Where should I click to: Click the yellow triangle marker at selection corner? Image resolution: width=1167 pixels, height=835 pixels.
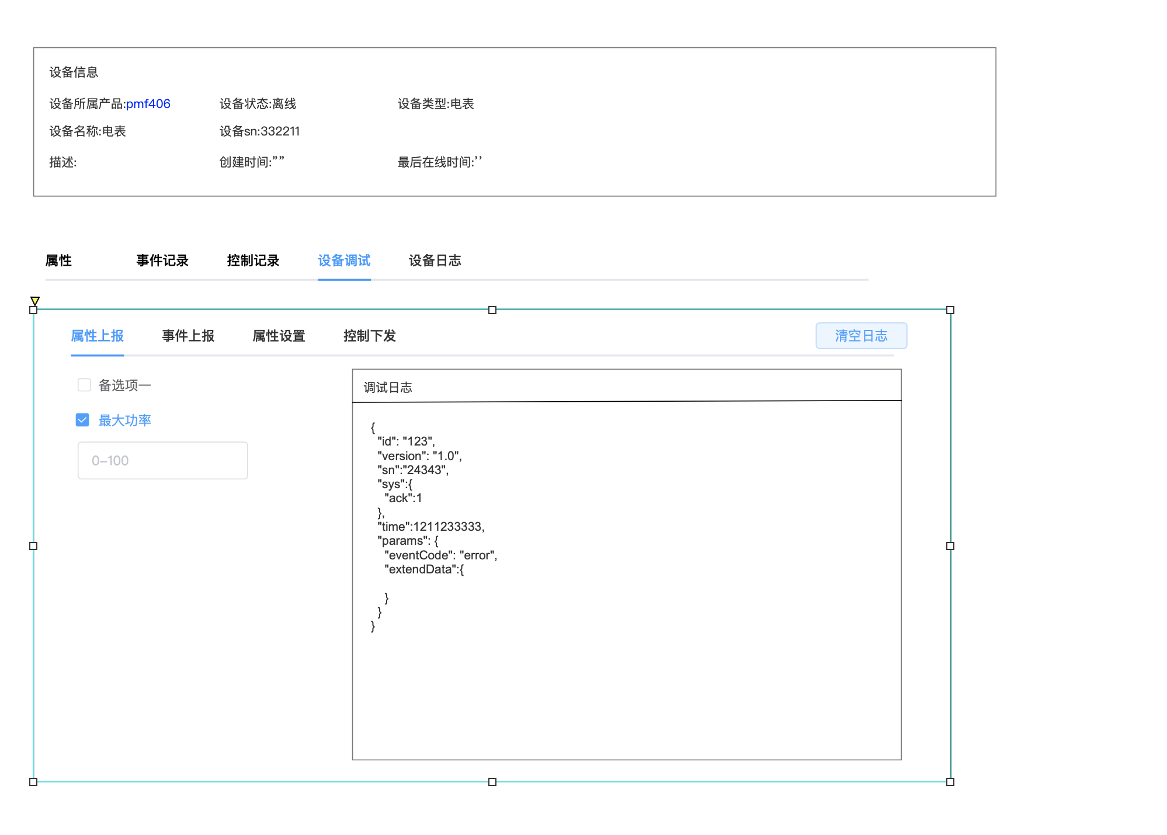coord(35,301)
